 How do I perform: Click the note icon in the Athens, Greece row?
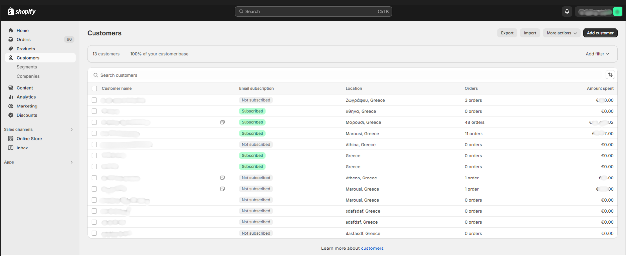pyautogui.click(x=222, y=178)
